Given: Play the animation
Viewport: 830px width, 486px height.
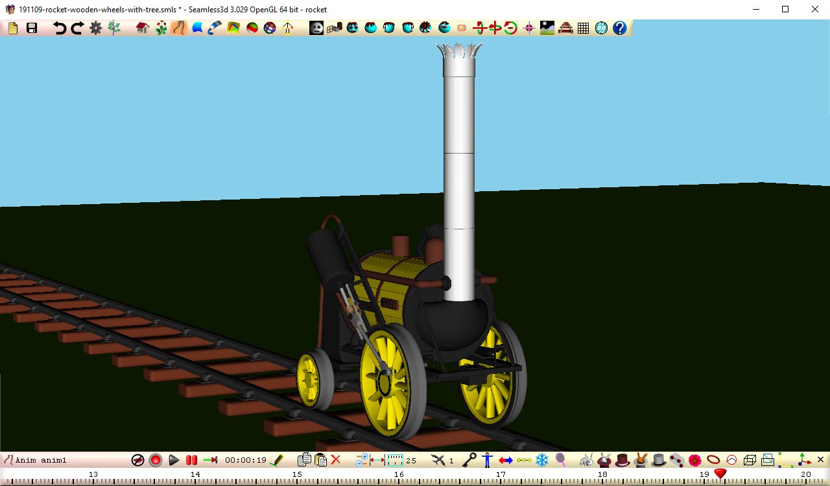Looking at the screenshot, I should tap(173, 460).
